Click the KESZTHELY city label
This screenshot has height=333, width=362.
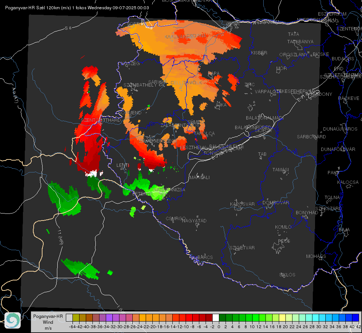coord(193,147)
